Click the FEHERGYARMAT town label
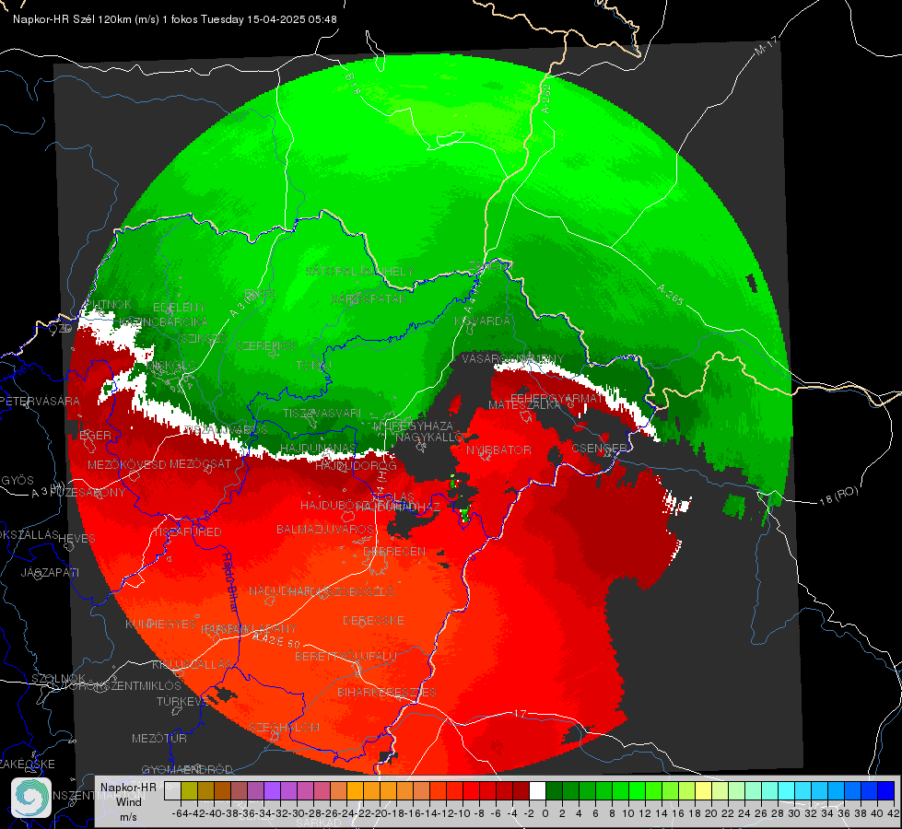902x829 pixels. 556,398
